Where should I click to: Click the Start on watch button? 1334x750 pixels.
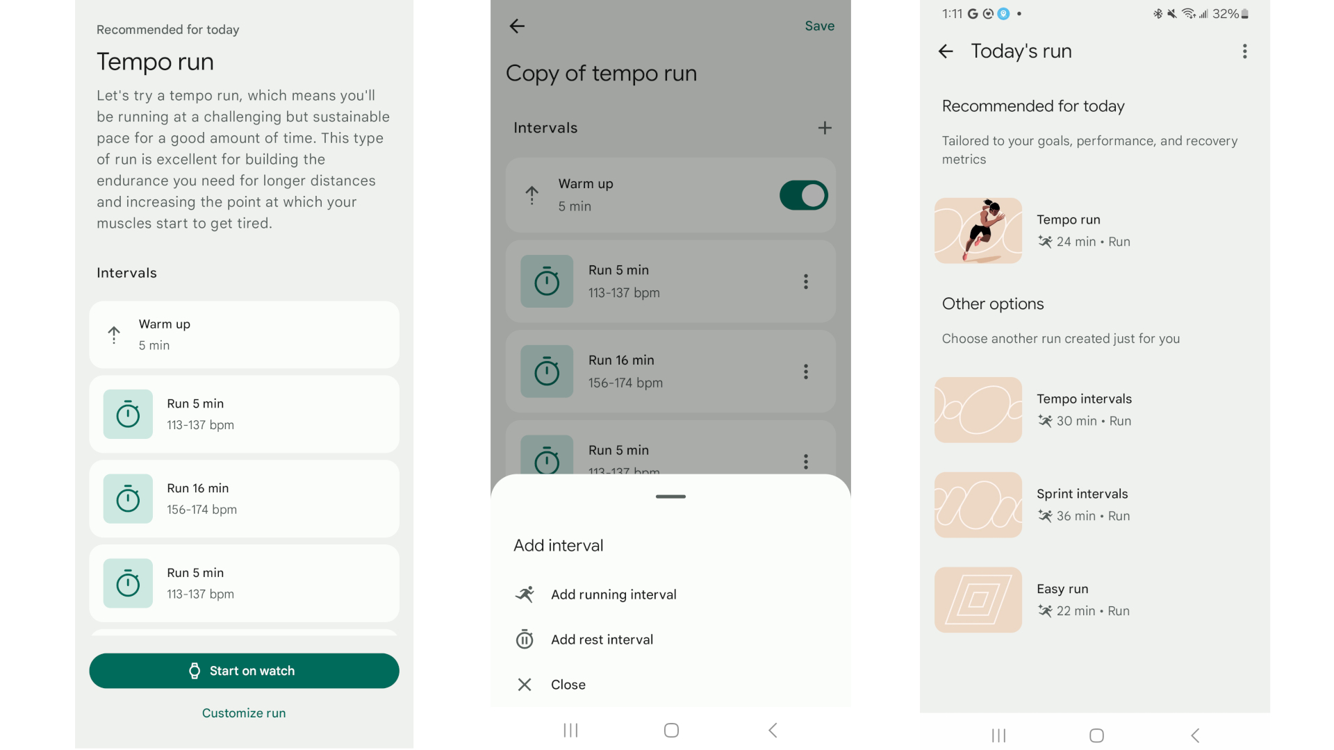[242, 670]
